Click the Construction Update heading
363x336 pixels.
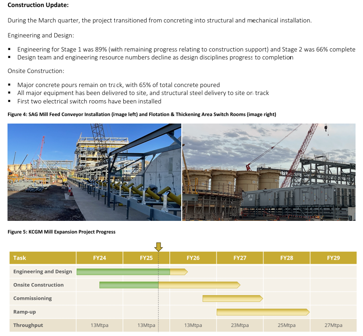[38, 5]
